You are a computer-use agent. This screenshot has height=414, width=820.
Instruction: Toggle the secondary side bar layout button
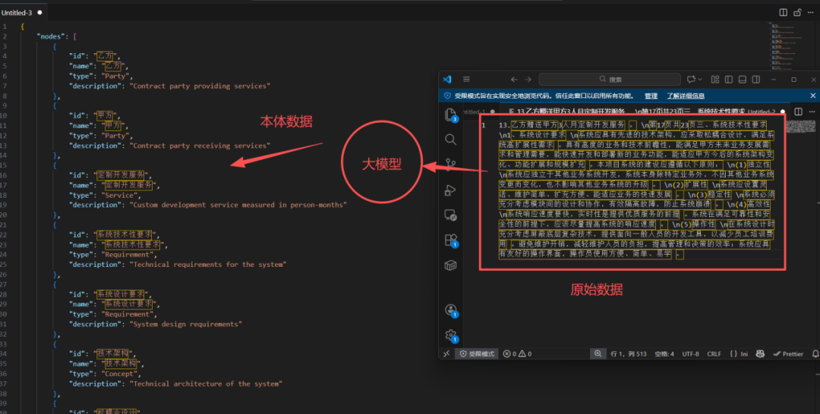(x=754, y=80)
